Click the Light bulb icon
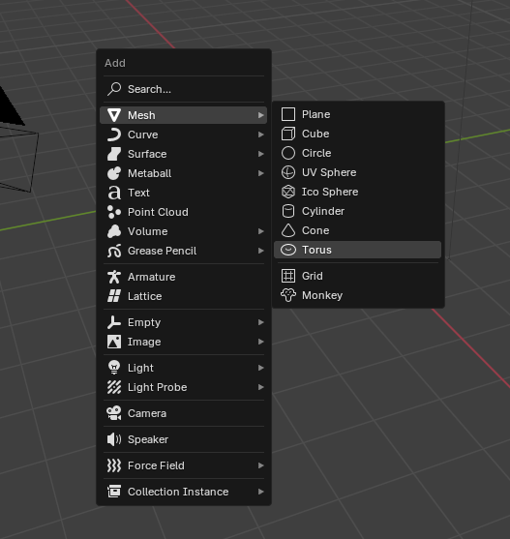The width and height of the screenshot is (510, 539). point(114,368)
